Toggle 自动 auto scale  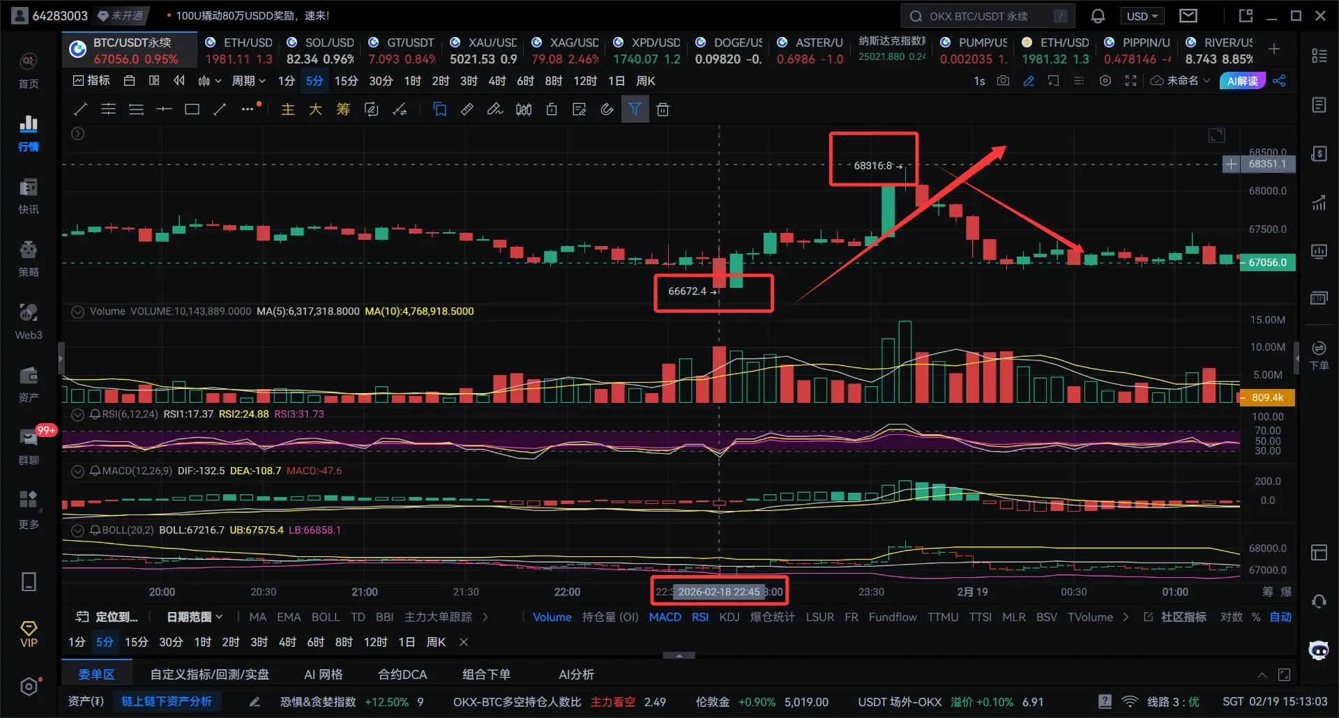pos(1280,617)
